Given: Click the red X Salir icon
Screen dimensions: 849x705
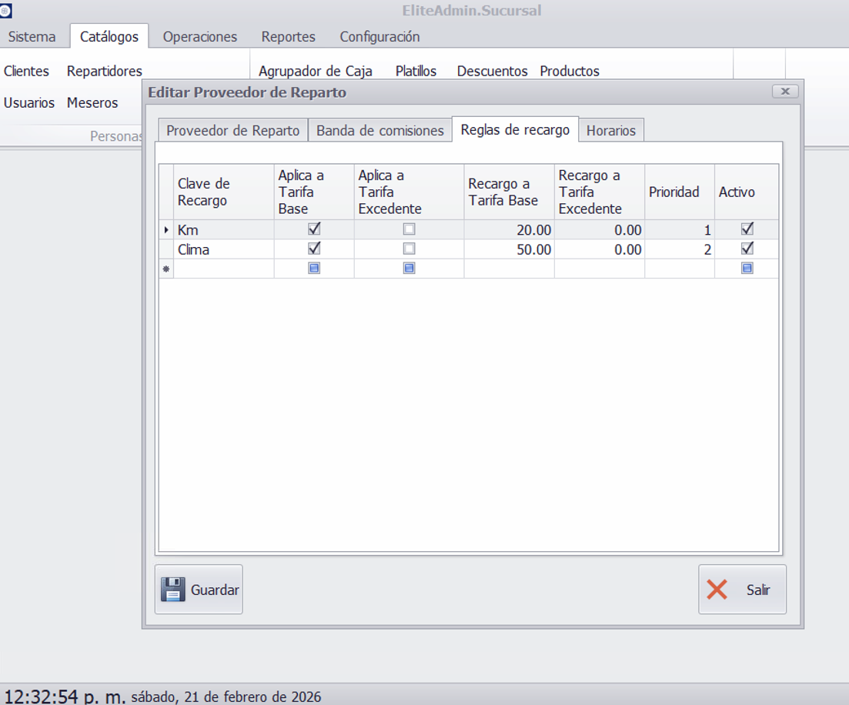Looking at the screenshot, I should click(x=717, y=590).
